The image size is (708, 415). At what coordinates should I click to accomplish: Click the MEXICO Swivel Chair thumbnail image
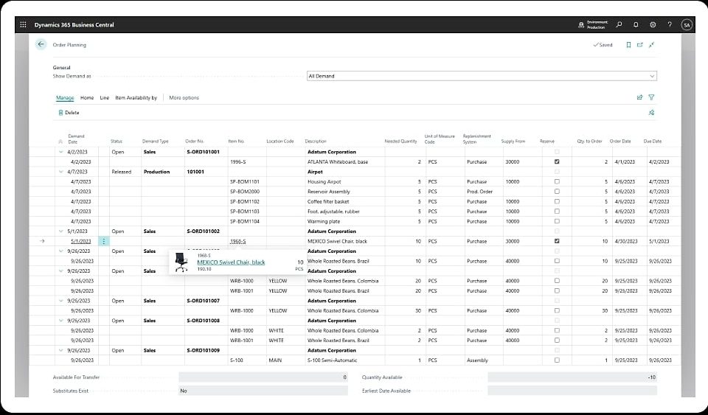(x=181, y=262)
